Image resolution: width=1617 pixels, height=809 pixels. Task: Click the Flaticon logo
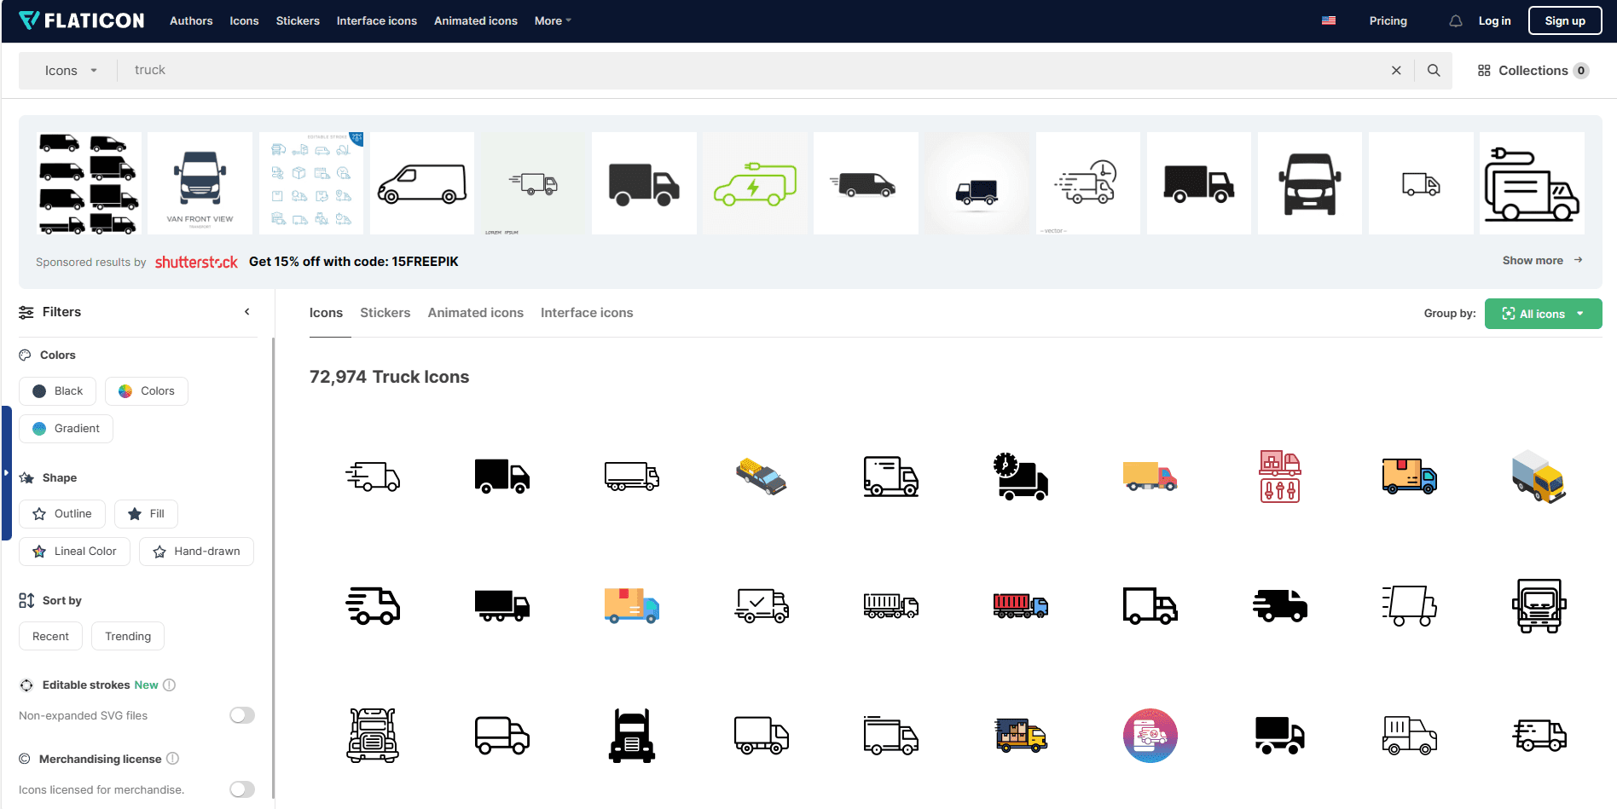tap(81, 20)
